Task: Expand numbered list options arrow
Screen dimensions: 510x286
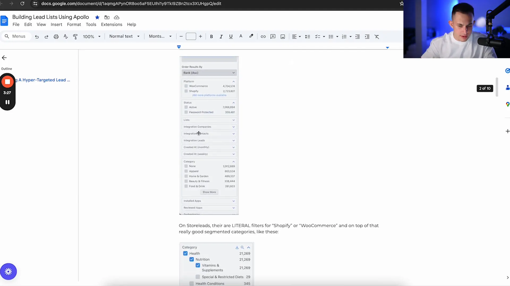Action: pos(351,37)
